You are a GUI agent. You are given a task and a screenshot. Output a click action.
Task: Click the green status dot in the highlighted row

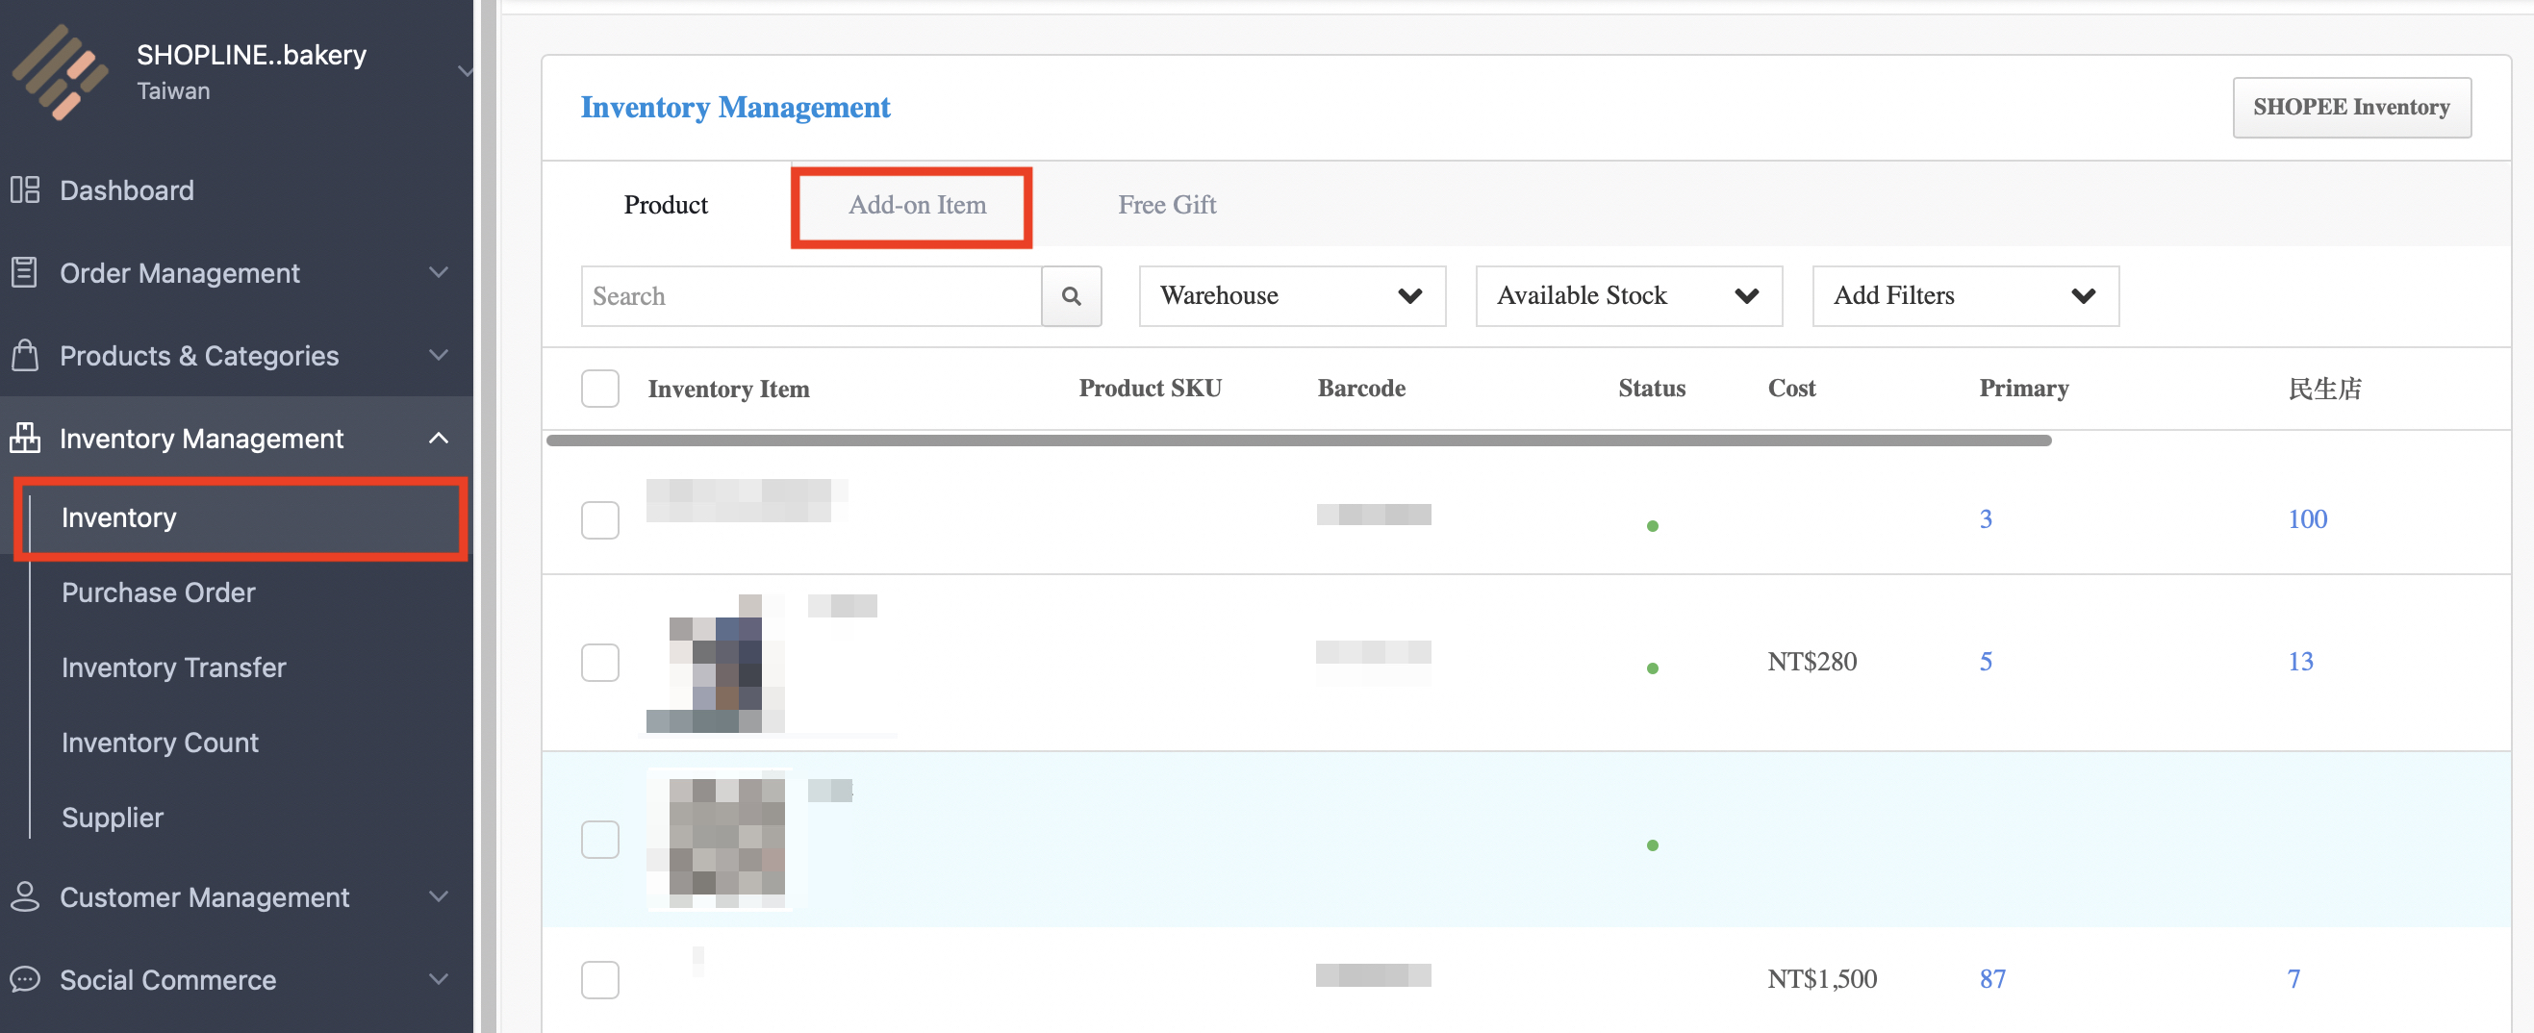(x=1652, y=845)
